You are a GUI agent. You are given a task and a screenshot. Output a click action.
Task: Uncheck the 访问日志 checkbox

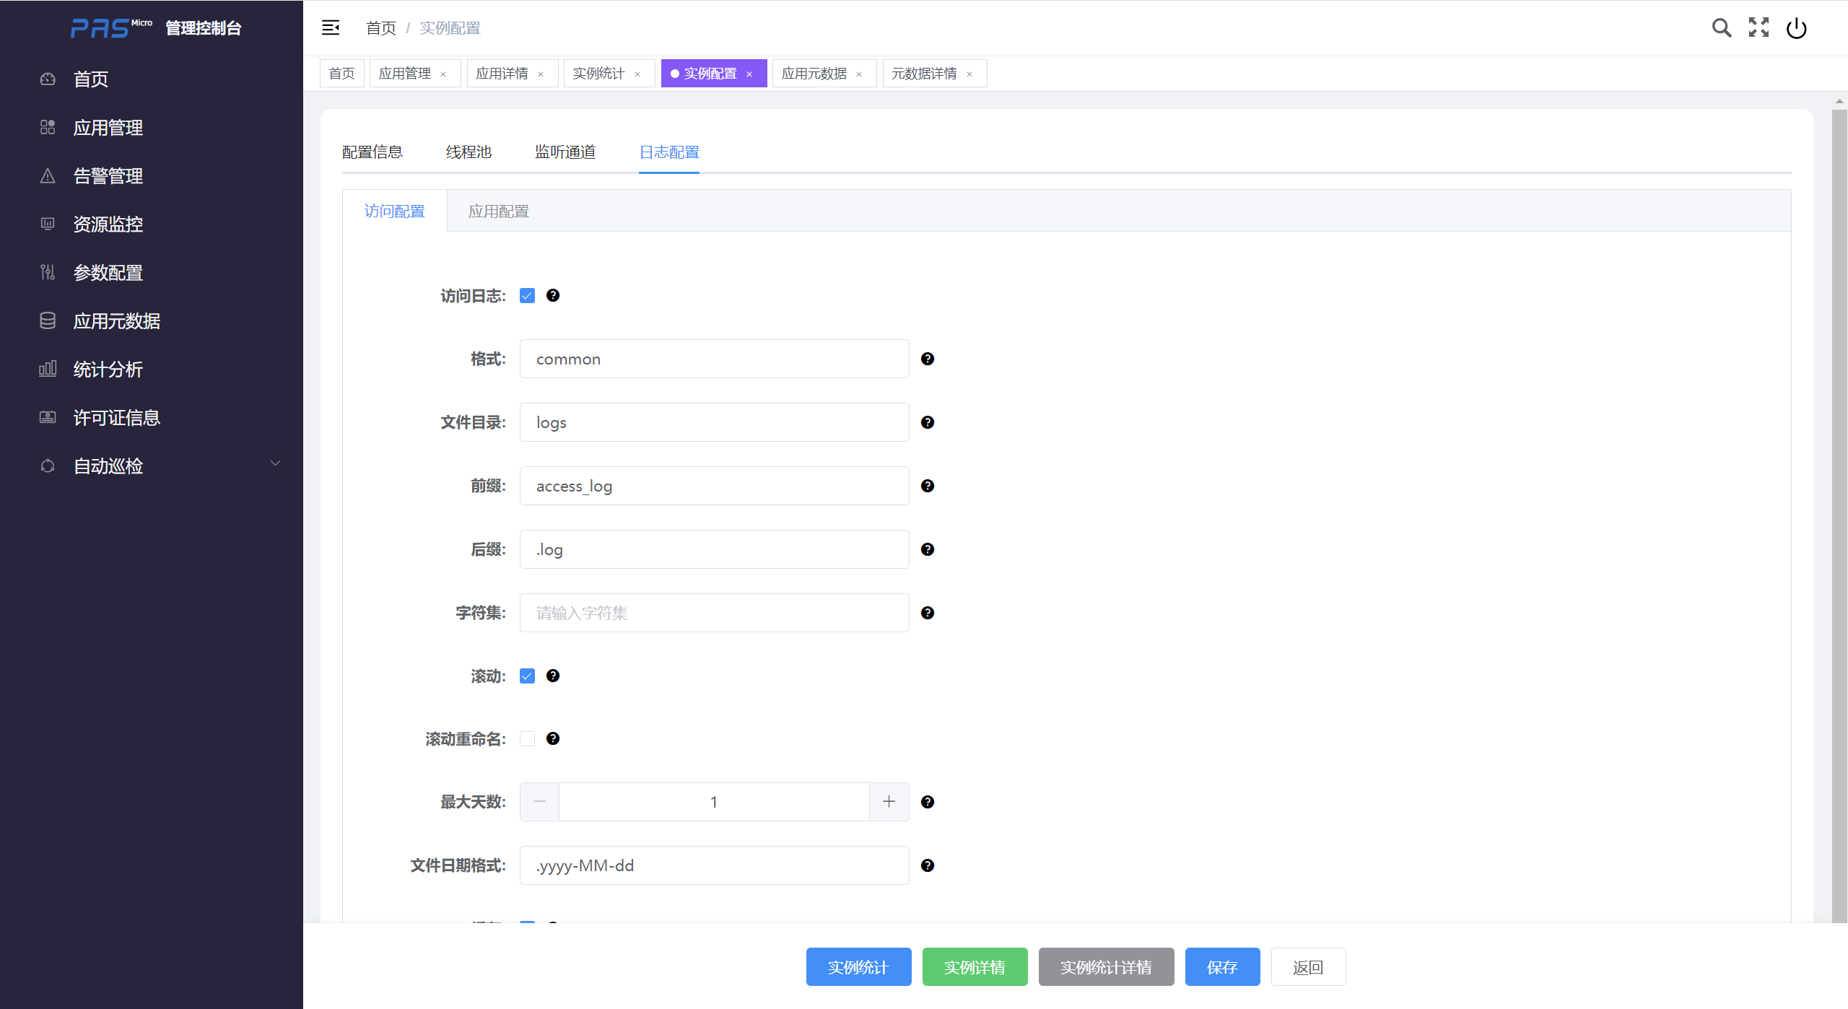(528, 296)
